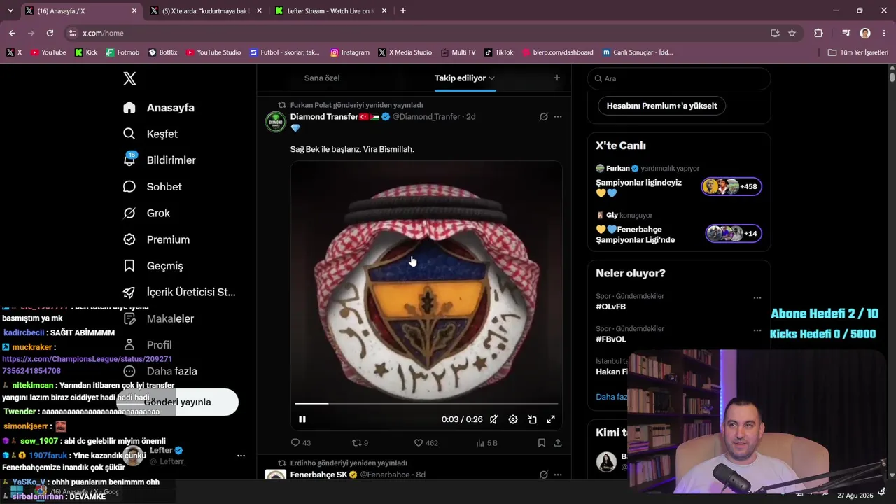Click Grok icon on the Diamond Transfer post
The image size is (896, 504).
point(543,117)
